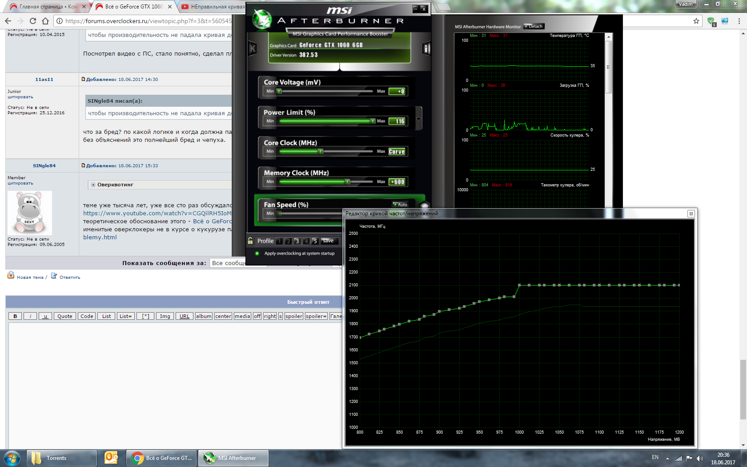Click the forum address bar URL
Viewport: 747px width, 467px height.
coord(149,21)
